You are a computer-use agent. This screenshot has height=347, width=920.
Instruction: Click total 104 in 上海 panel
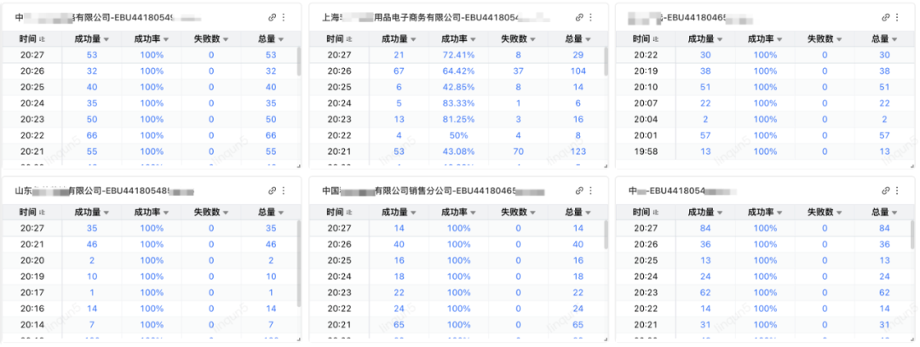(x=578, y=71)
